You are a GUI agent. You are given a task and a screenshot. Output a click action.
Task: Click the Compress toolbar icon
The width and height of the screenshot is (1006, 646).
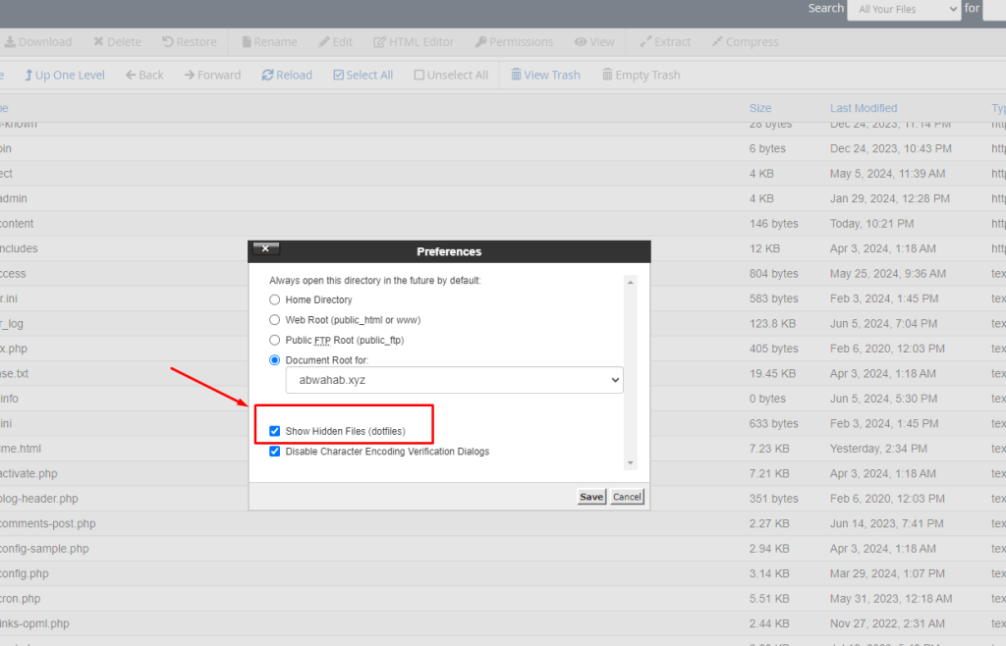coord(718,42)
